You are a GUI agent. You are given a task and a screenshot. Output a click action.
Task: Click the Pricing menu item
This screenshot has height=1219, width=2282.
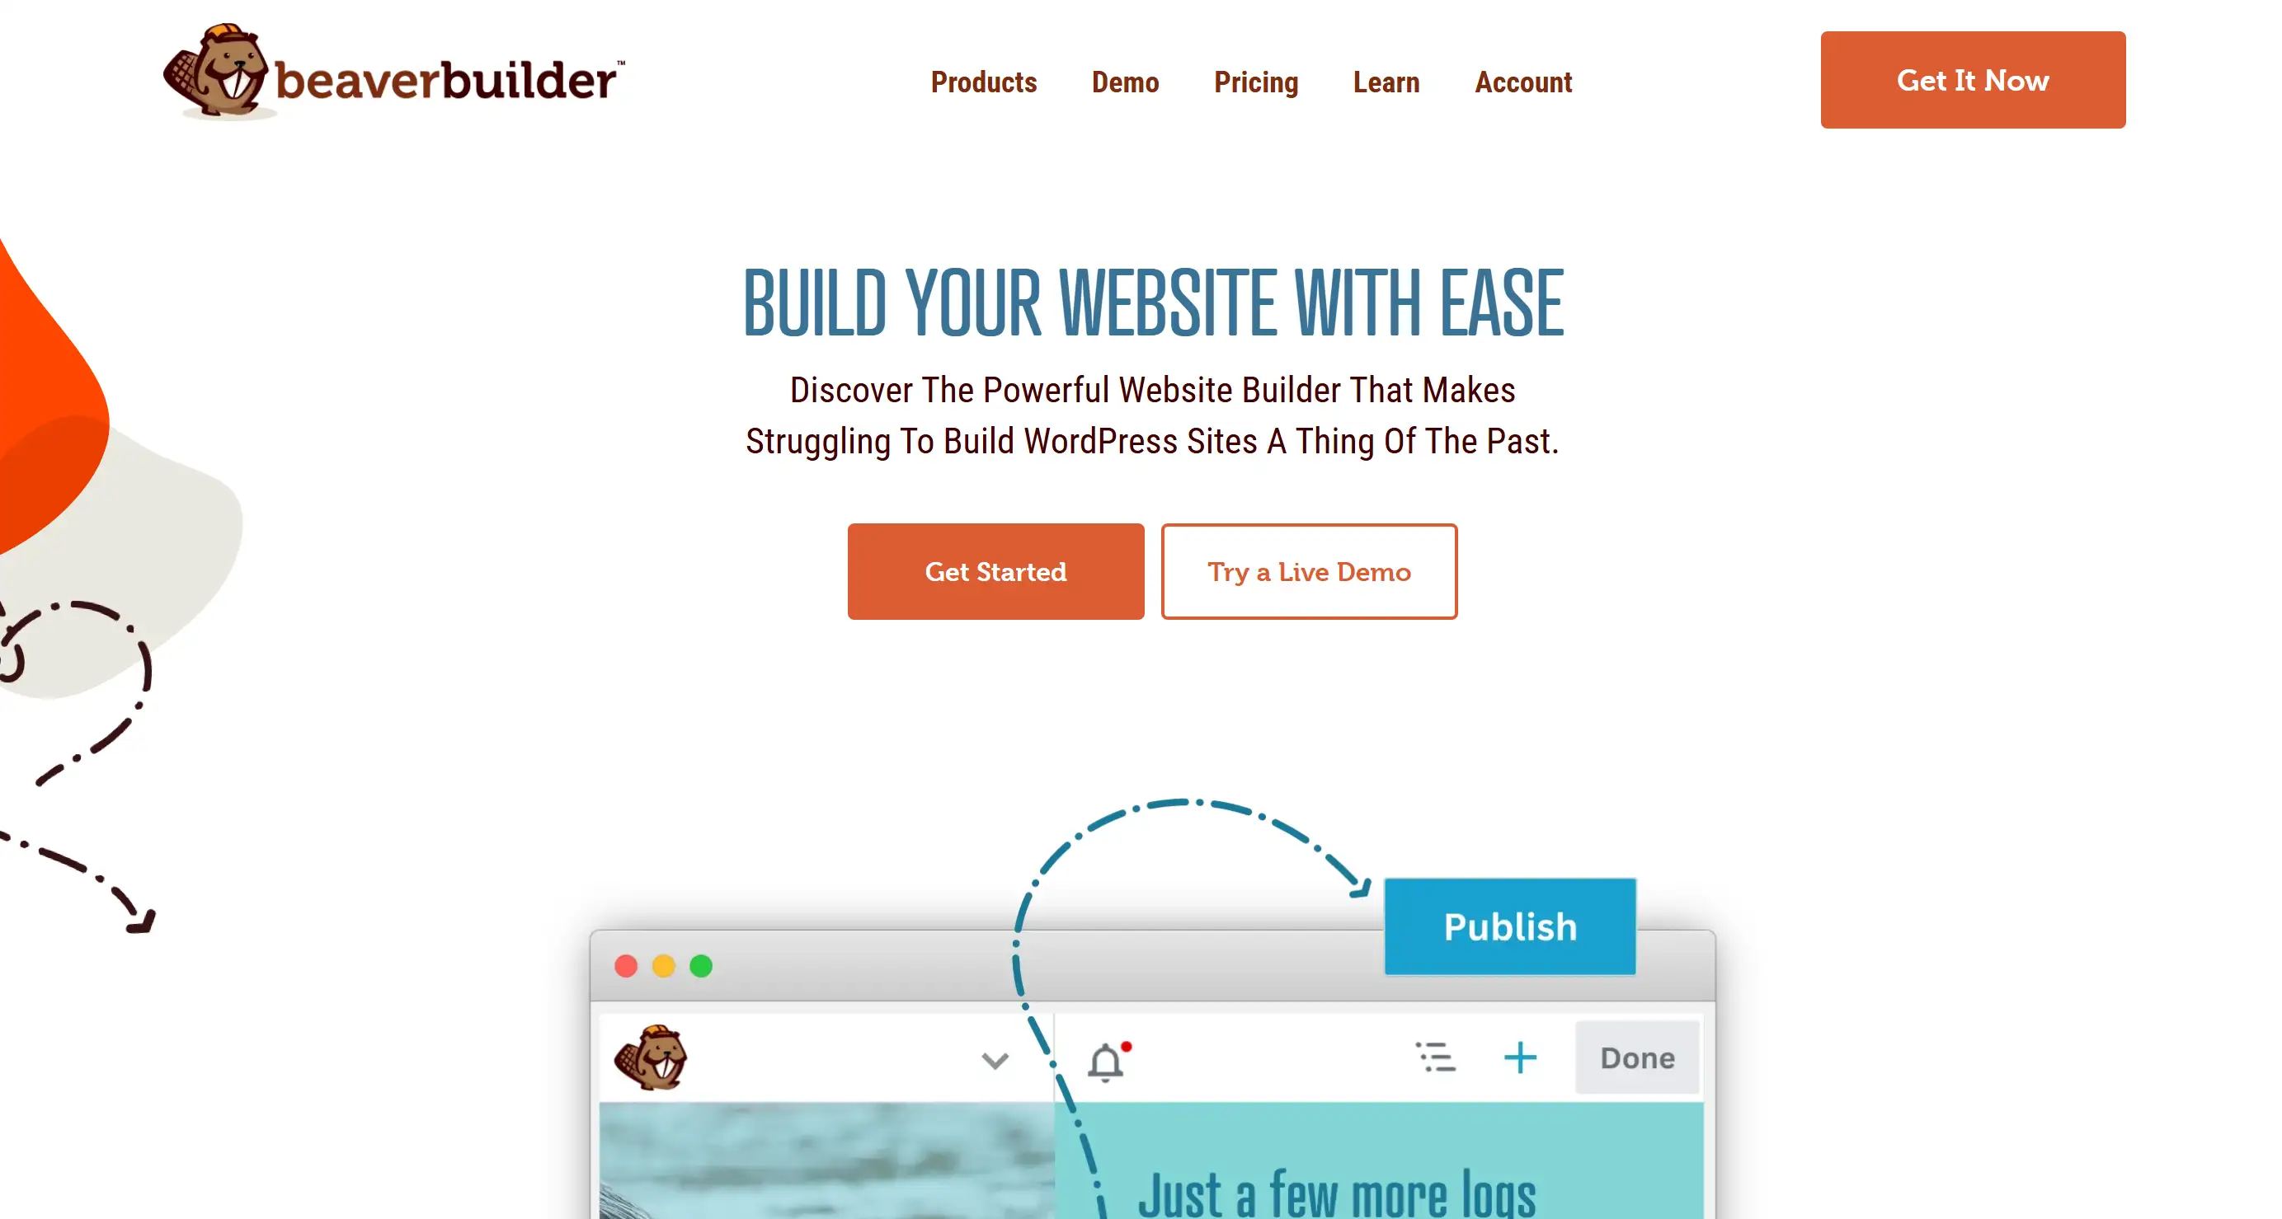coord(1256,82)
